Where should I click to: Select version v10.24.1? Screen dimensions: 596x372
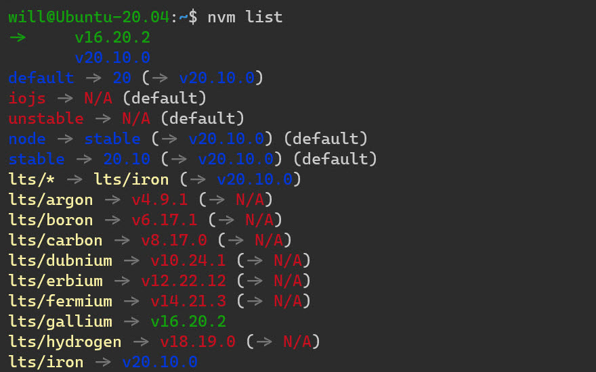pyautogui.click(x=188, y=261)
